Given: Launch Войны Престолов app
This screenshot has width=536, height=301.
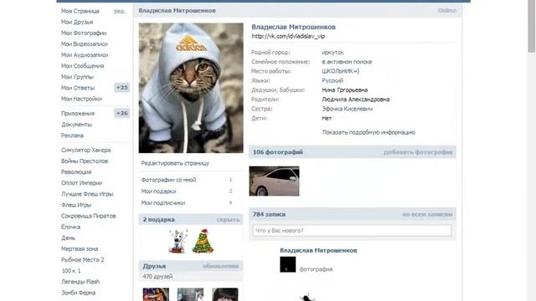Looking at the screenshot, I should 85,161.
